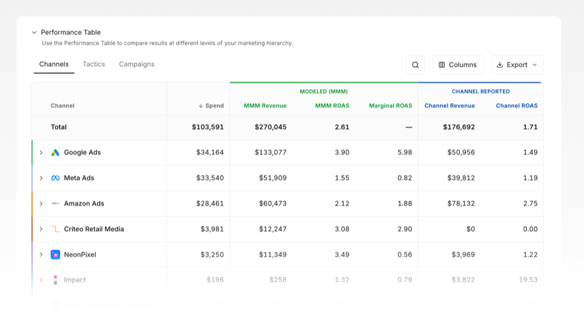The height and width of the screenshot is (335, 584).
Task: Click Total spend value $103,591
Action: click(208, 127)
